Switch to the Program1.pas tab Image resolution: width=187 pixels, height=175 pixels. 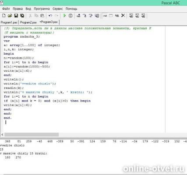pyautogui.click(x=9, y=22)
